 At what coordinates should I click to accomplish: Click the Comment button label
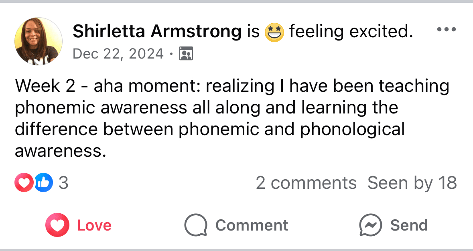(x=252, y=225)
